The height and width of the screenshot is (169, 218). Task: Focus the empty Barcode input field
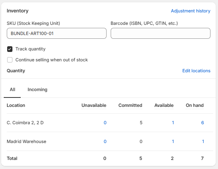tap(160, 33)
